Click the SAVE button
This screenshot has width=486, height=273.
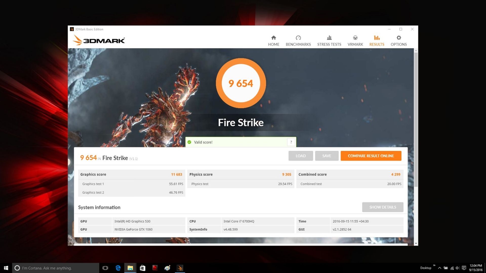click(327, 156)
